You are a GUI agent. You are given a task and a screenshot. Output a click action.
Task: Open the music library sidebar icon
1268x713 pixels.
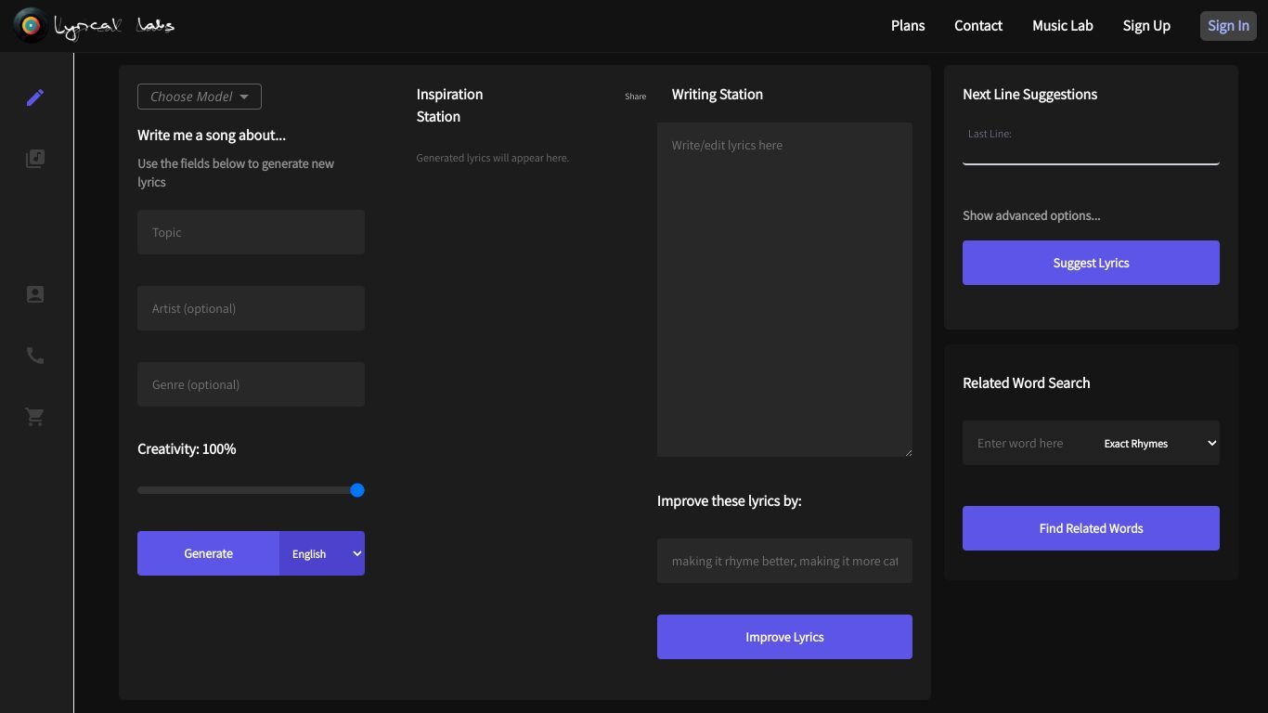pyautogui.click(x=35, y=159)
